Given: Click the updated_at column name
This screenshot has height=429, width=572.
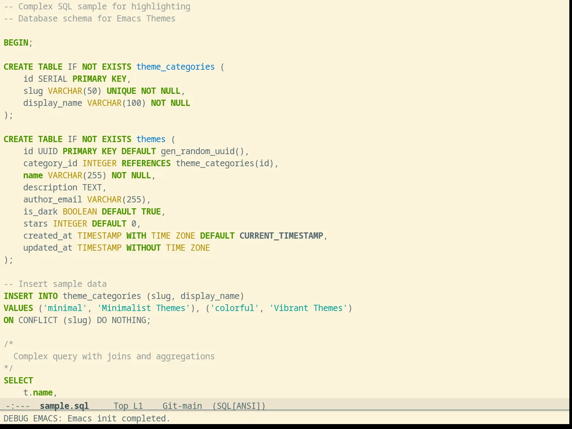Looking at the screenshot, I should coord(48,248).
